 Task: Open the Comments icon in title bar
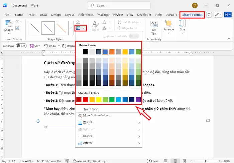pos(209,15)
